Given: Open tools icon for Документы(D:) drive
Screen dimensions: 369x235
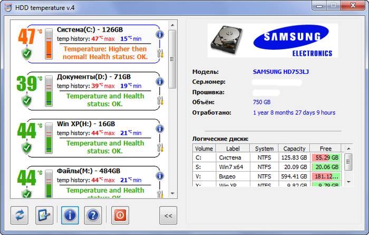Looking at the screenshot, I should click(x=160, y=100).
